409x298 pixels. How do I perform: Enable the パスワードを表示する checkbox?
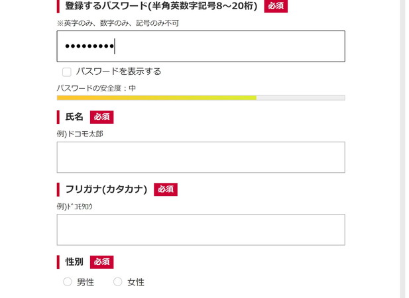[67, 72]
